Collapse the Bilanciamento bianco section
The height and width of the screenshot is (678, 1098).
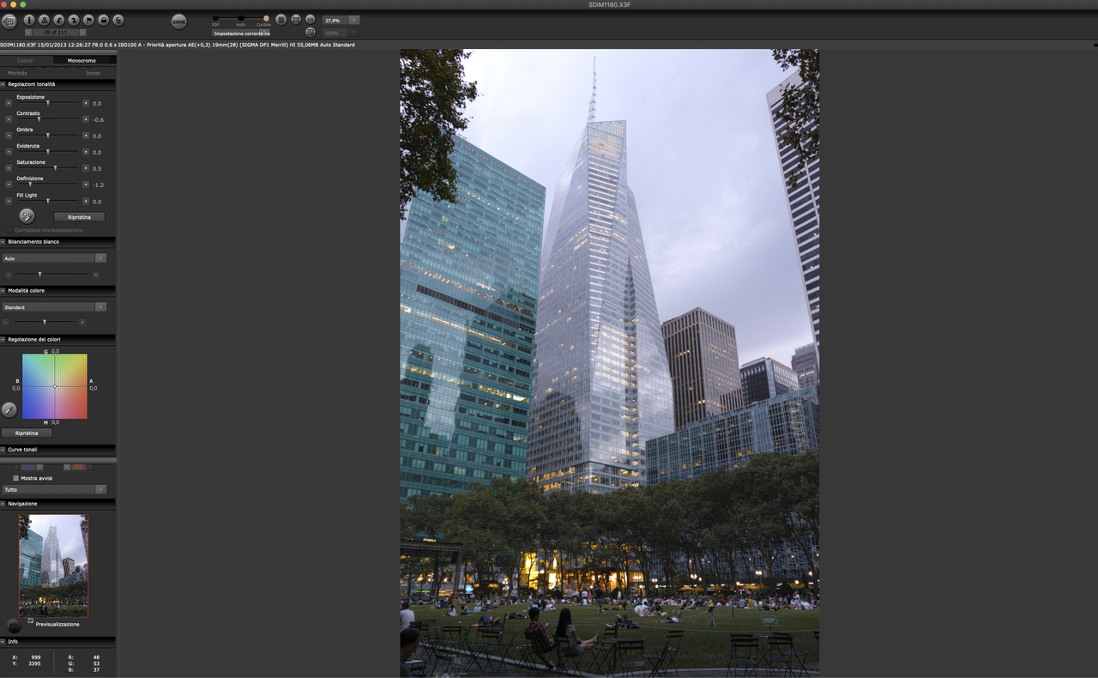[3, 242]
